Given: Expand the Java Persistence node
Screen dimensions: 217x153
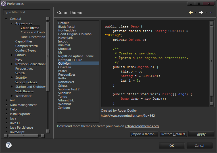Looking at the screenshot, I should (x=7, y=127).
